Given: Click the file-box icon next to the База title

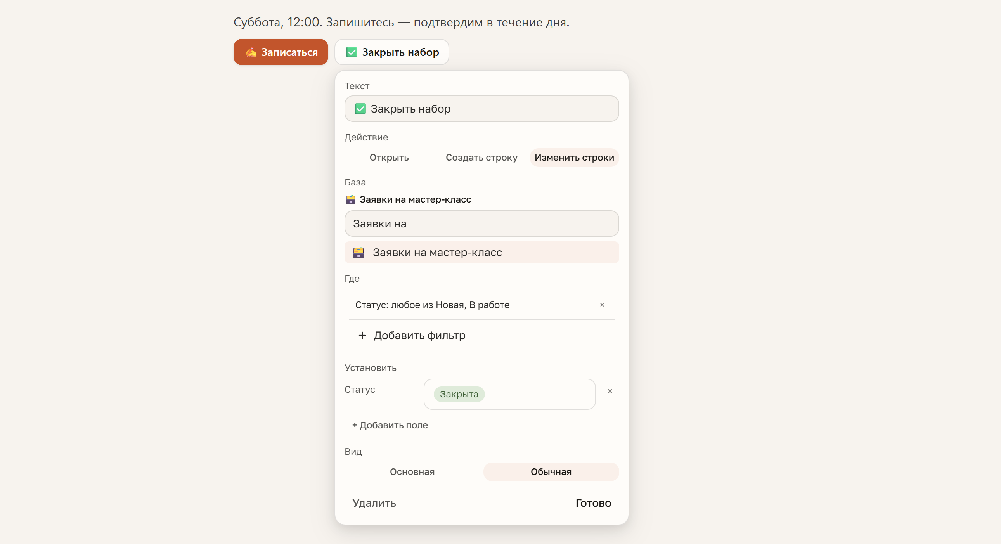Looking at the screenshot, I should (x=350, y=199).
